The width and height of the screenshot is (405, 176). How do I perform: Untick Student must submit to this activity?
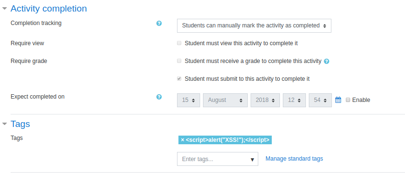coord(179,79)
